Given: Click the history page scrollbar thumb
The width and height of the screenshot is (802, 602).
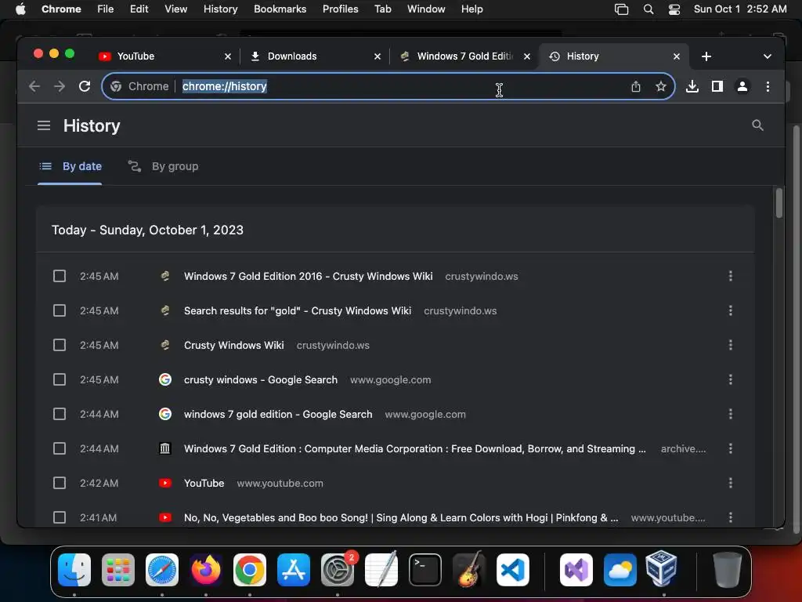Looking at the screenshot, I should click(779, 203).
